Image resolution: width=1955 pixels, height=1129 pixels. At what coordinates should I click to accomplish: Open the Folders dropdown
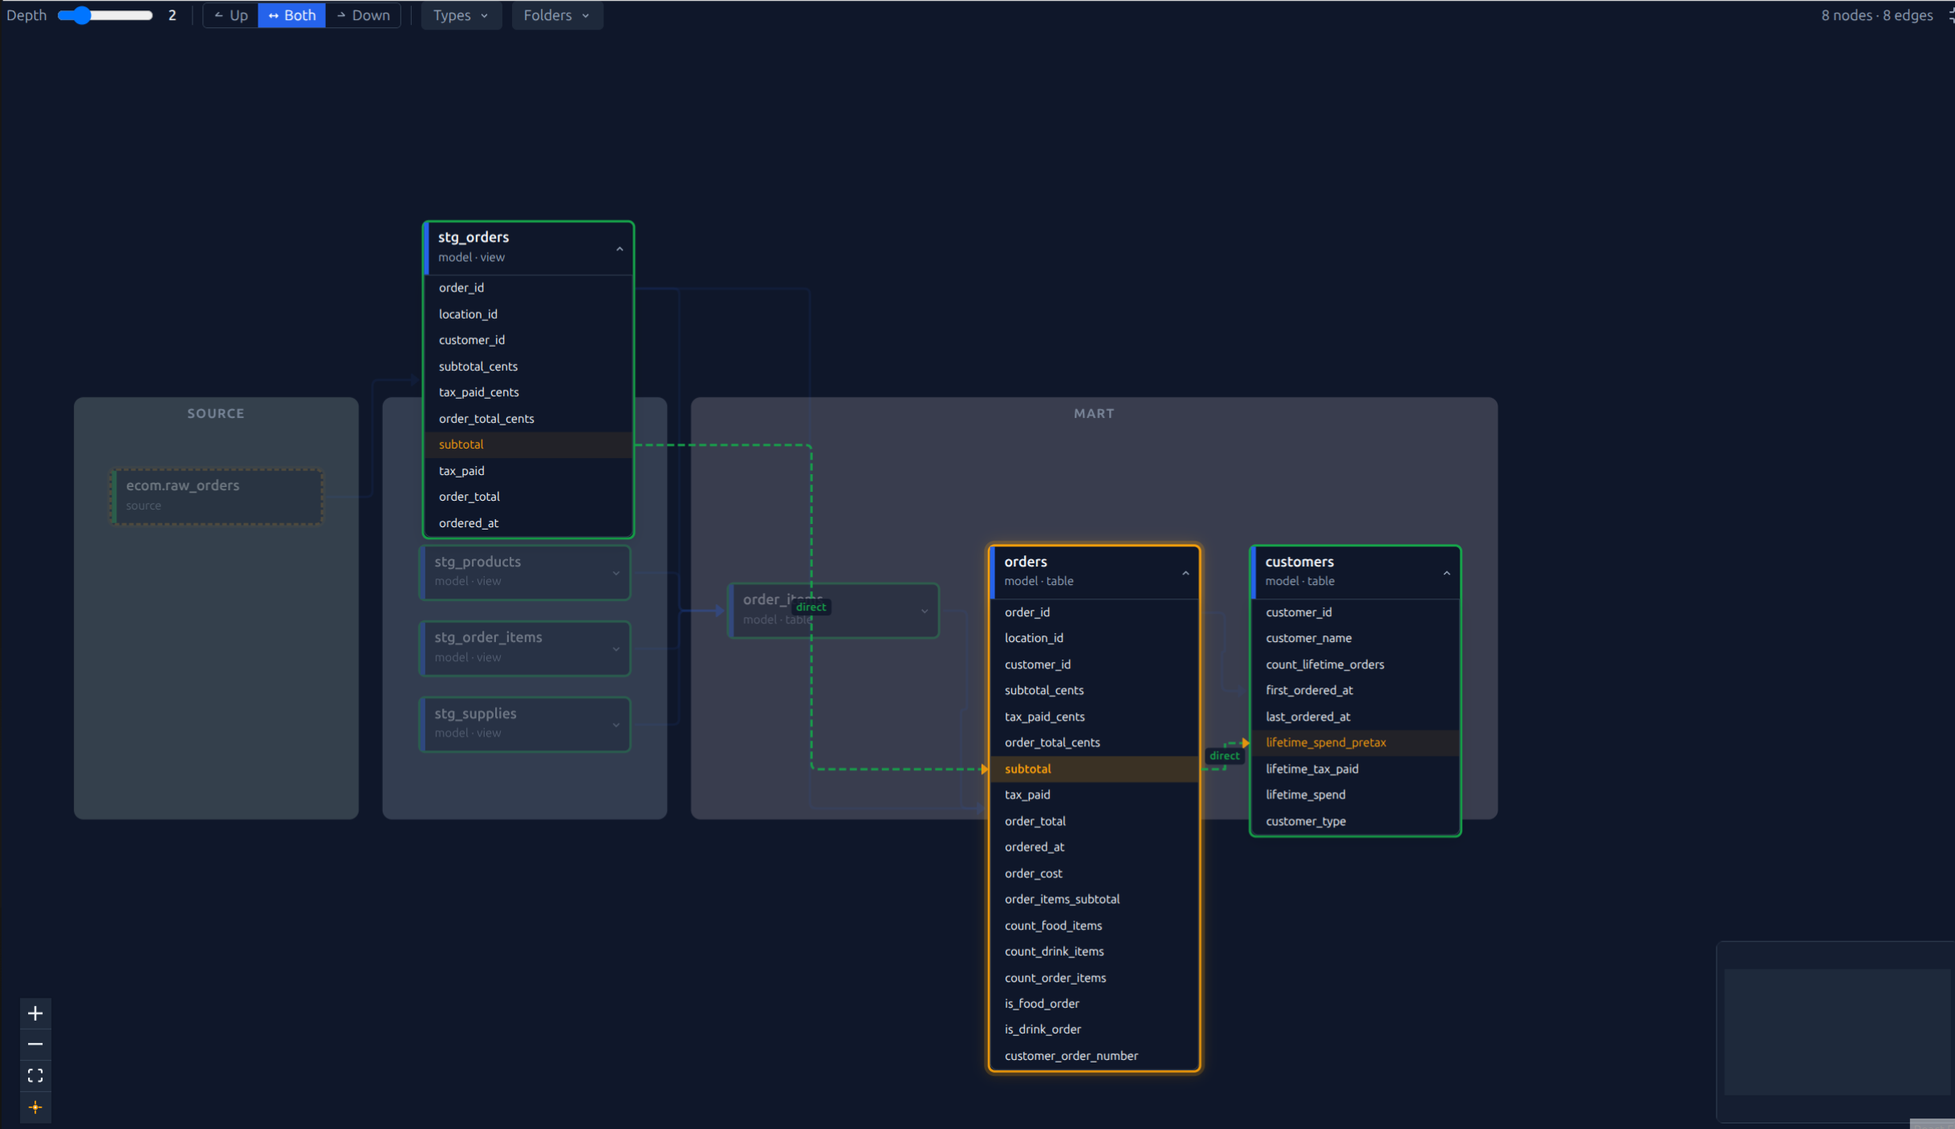(x=556, y=15)
